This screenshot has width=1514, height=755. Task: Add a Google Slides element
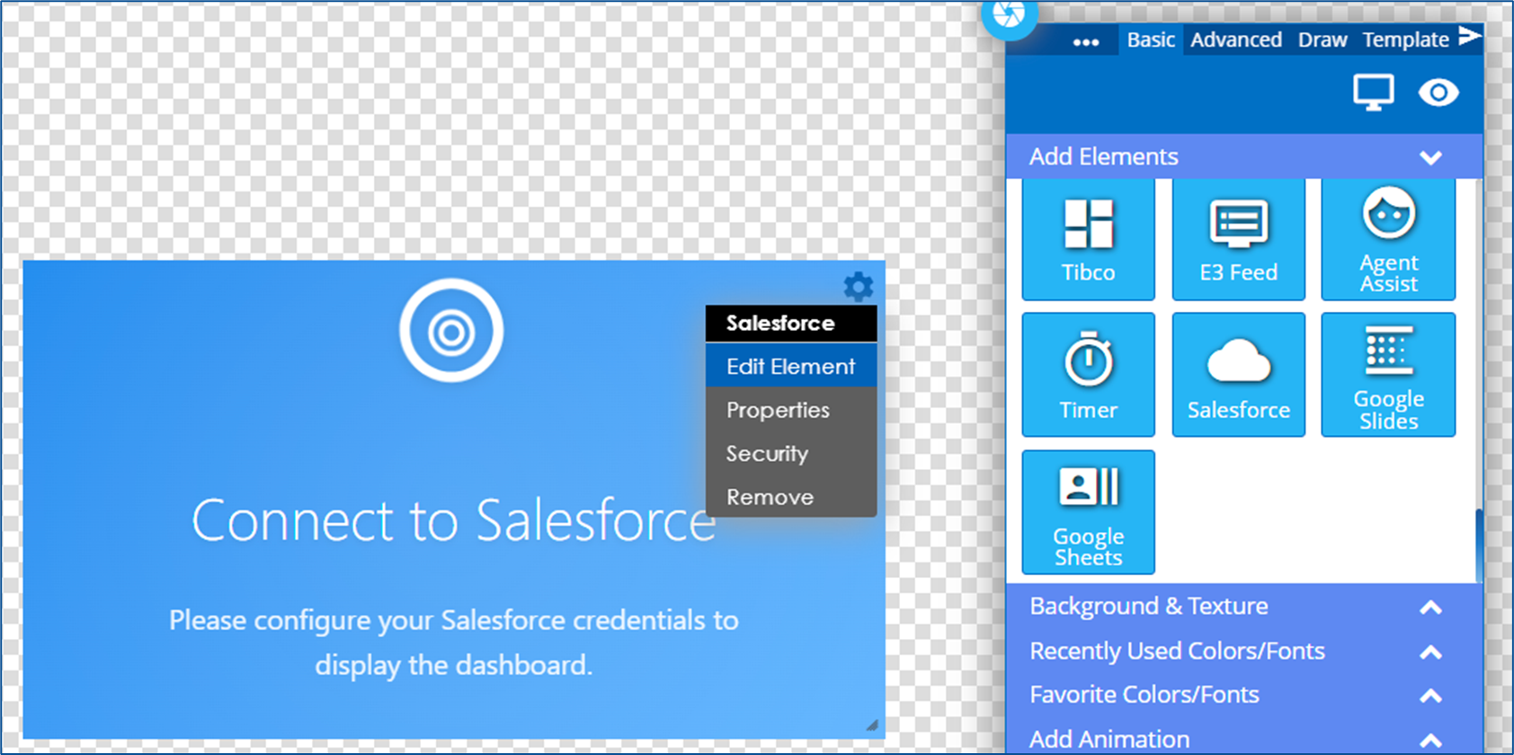point(1388,375)
